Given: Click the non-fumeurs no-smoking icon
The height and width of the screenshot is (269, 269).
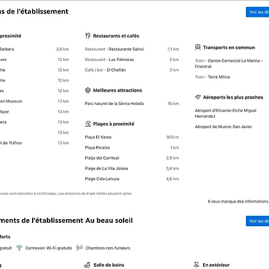Looking at the screenshot, I should click(x=79, y=248).
